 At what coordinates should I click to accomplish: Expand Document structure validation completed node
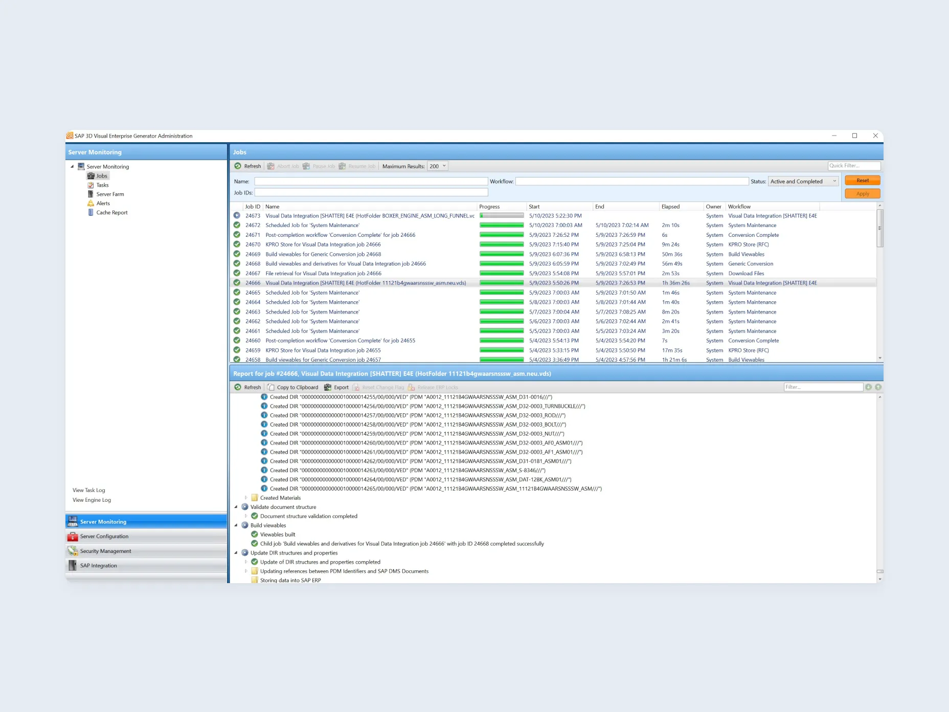tap(246, 516)
